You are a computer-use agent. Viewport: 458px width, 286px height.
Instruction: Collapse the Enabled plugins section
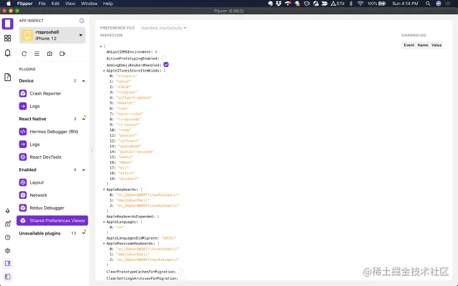pos(83,170)
